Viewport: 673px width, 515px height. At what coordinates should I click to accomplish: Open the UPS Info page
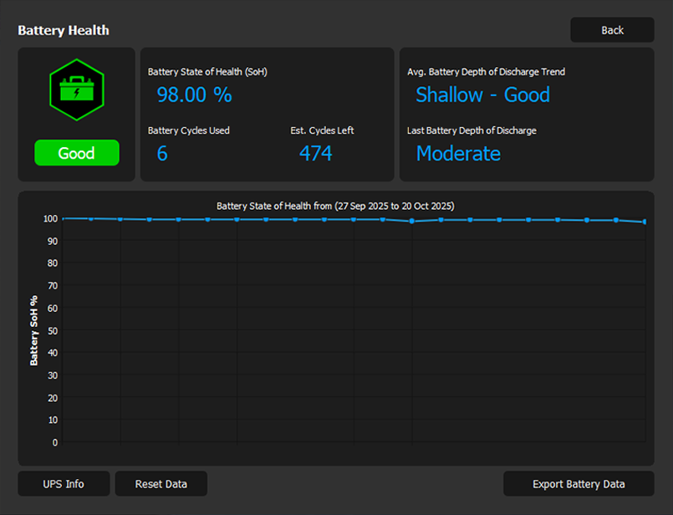click(x=64, y=484)
